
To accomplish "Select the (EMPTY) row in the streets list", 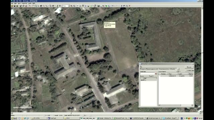I will (x=148, y=80).
